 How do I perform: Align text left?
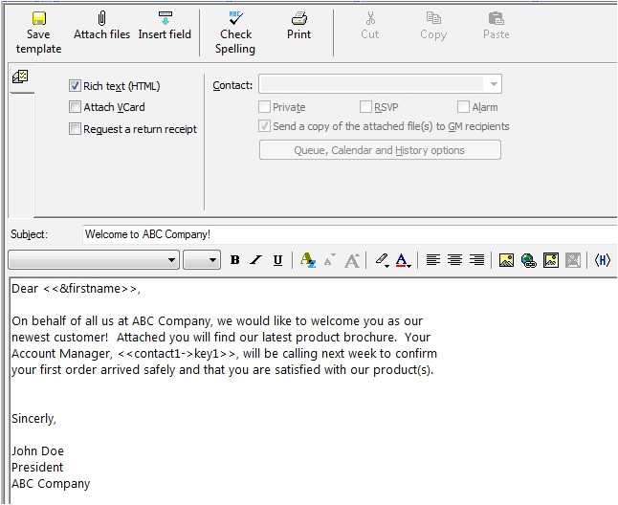pos(433,260)
